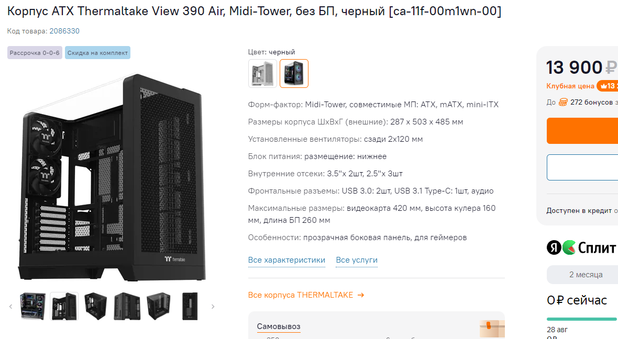Open third thumbnail of angled case

pos(95,306)
